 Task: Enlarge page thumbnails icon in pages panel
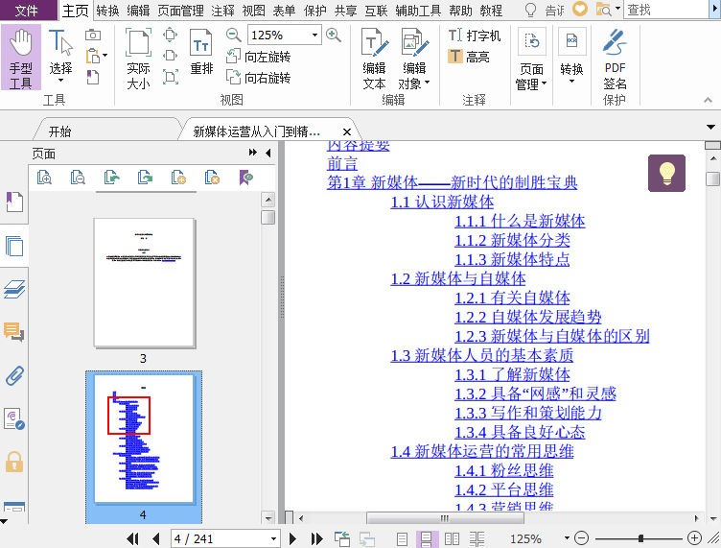[44, 178]
